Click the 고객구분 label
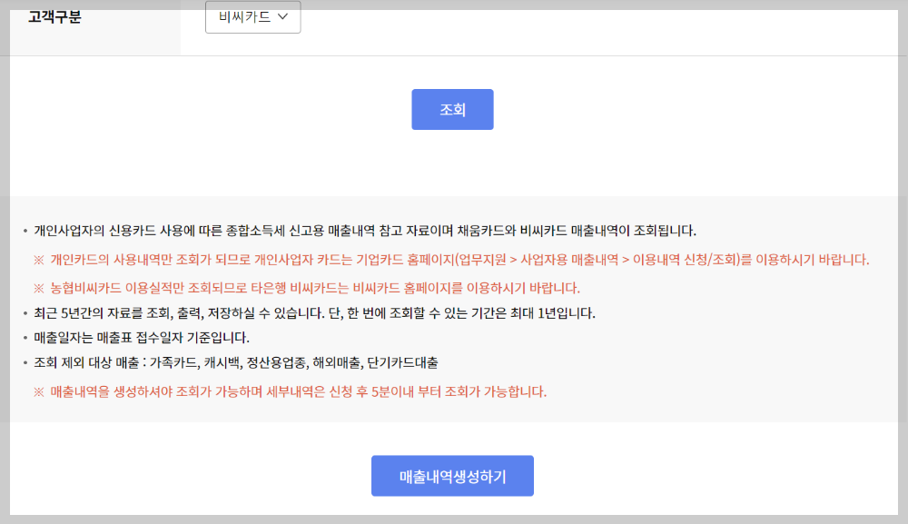Image resolution: width=908 pixels, height=524 pixels. coord(55,16)
